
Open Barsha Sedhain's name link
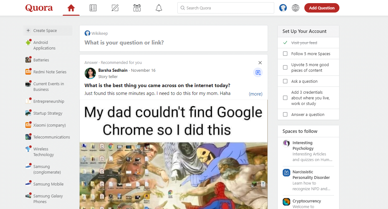tap(113, 70)
